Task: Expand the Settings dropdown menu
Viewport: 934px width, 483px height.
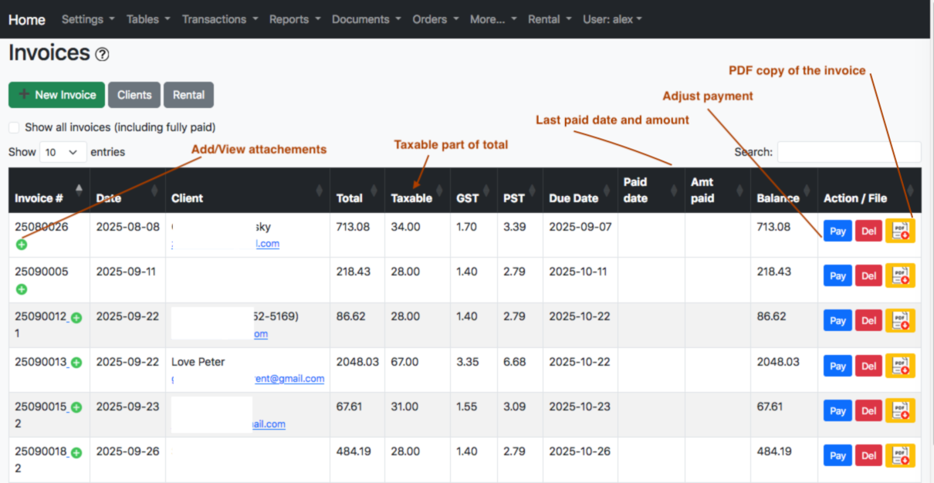Action: click(x=88, y=19)
